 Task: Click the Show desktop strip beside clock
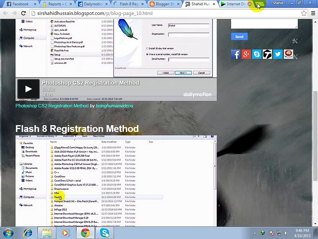coord(316,233)
